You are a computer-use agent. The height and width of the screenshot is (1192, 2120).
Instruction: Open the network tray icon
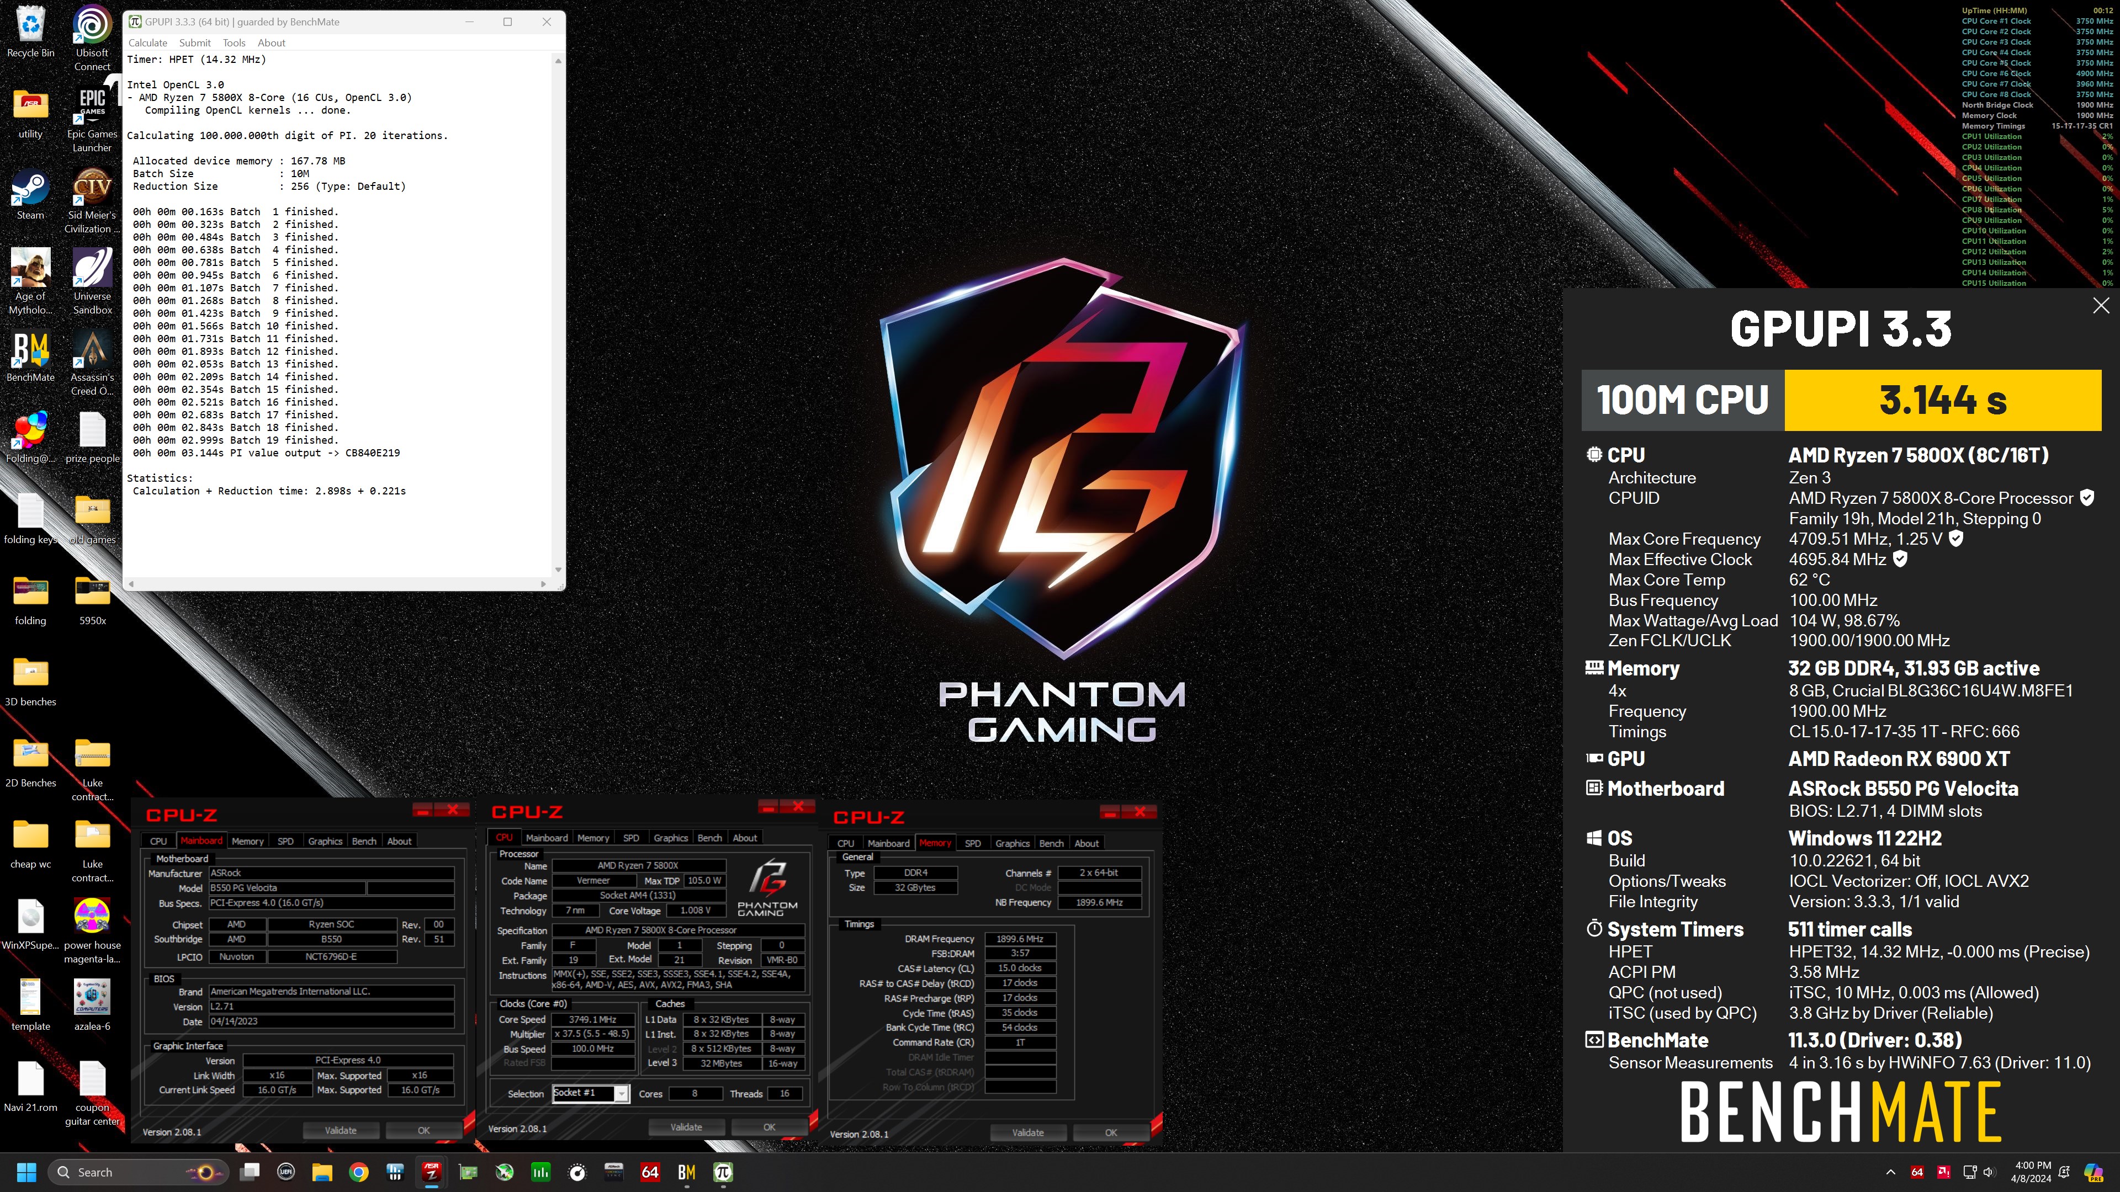[x=1970, y=1172]
